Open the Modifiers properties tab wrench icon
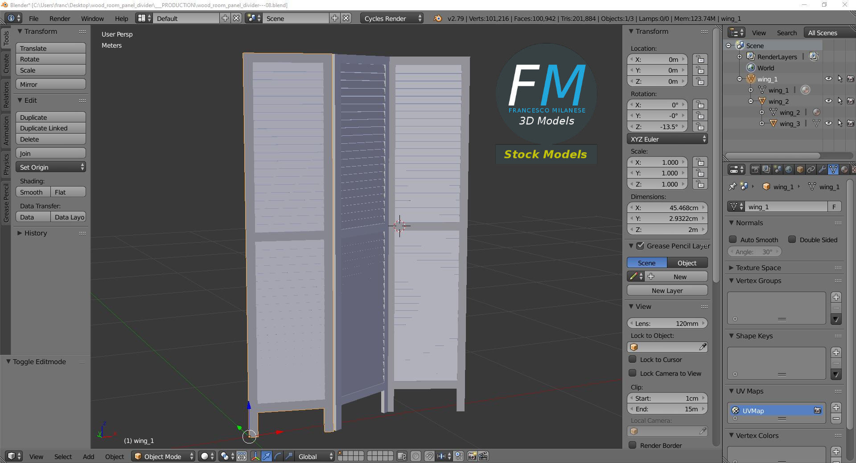 click(822, 170)
